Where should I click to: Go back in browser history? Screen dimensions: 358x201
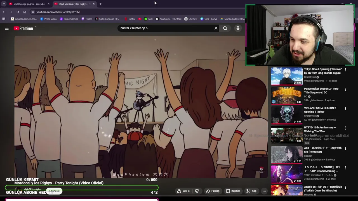pyautogui.click(x=4, y=12)
